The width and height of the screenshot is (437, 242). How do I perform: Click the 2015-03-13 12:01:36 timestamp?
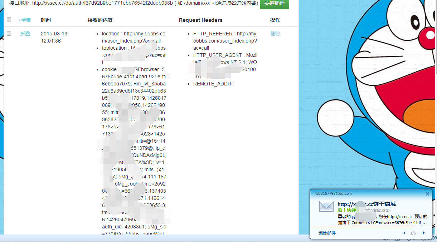click(54, 37)
